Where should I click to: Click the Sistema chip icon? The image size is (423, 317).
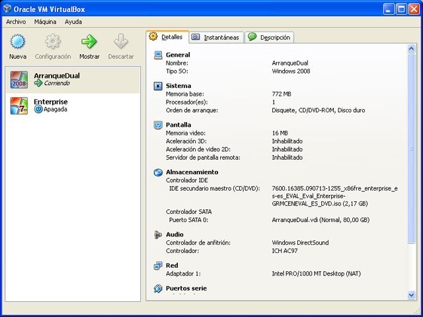pos(158,86)
